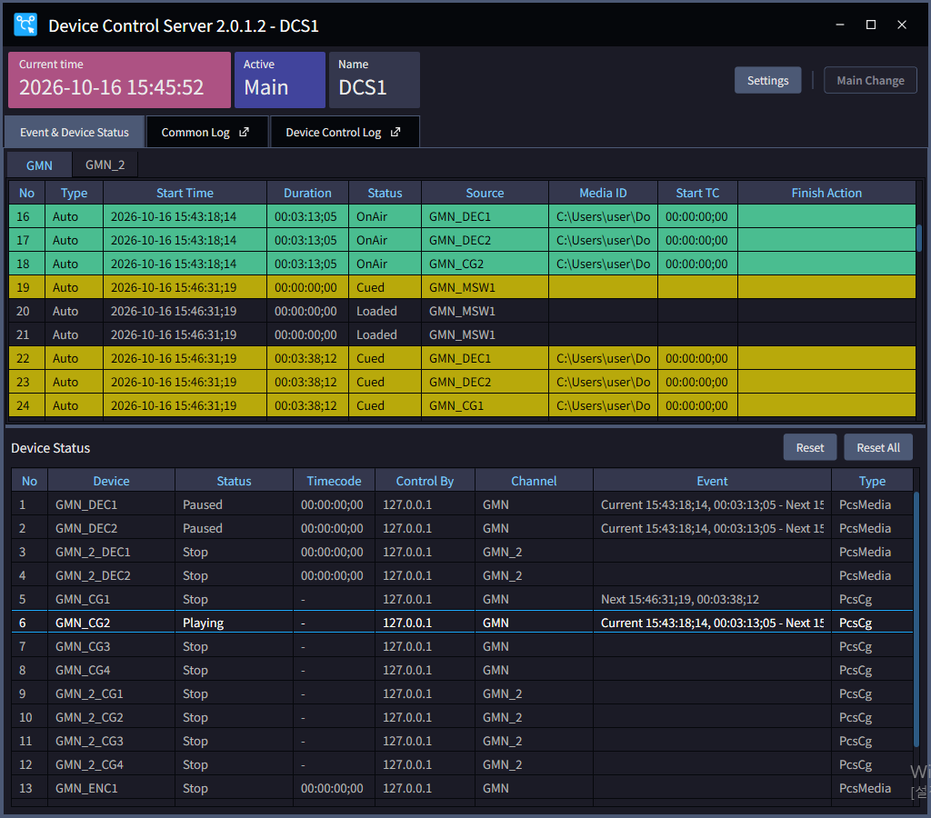
Task: Select Cued event row 24 GMN_CG1
Action: click(462, 405)
